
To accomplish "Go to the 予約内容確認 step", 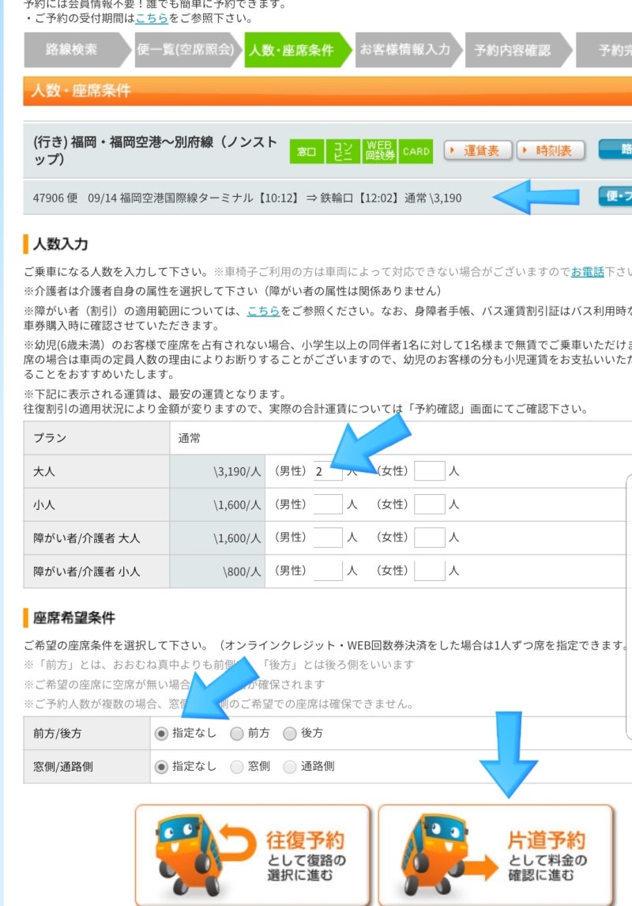I will [x=518, y=51].
